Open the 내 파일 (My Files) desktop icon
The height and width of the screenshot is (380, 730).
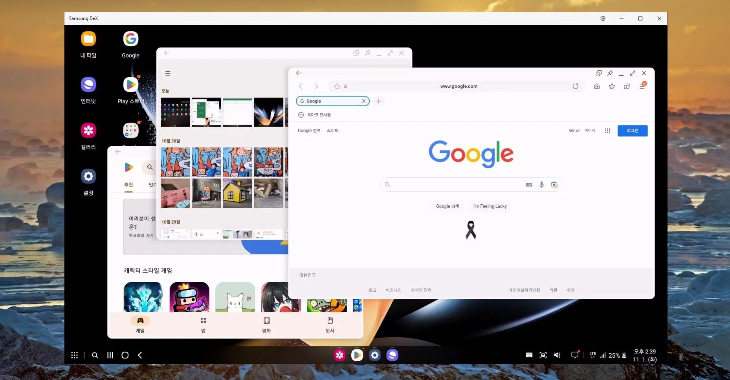point(88,39)
